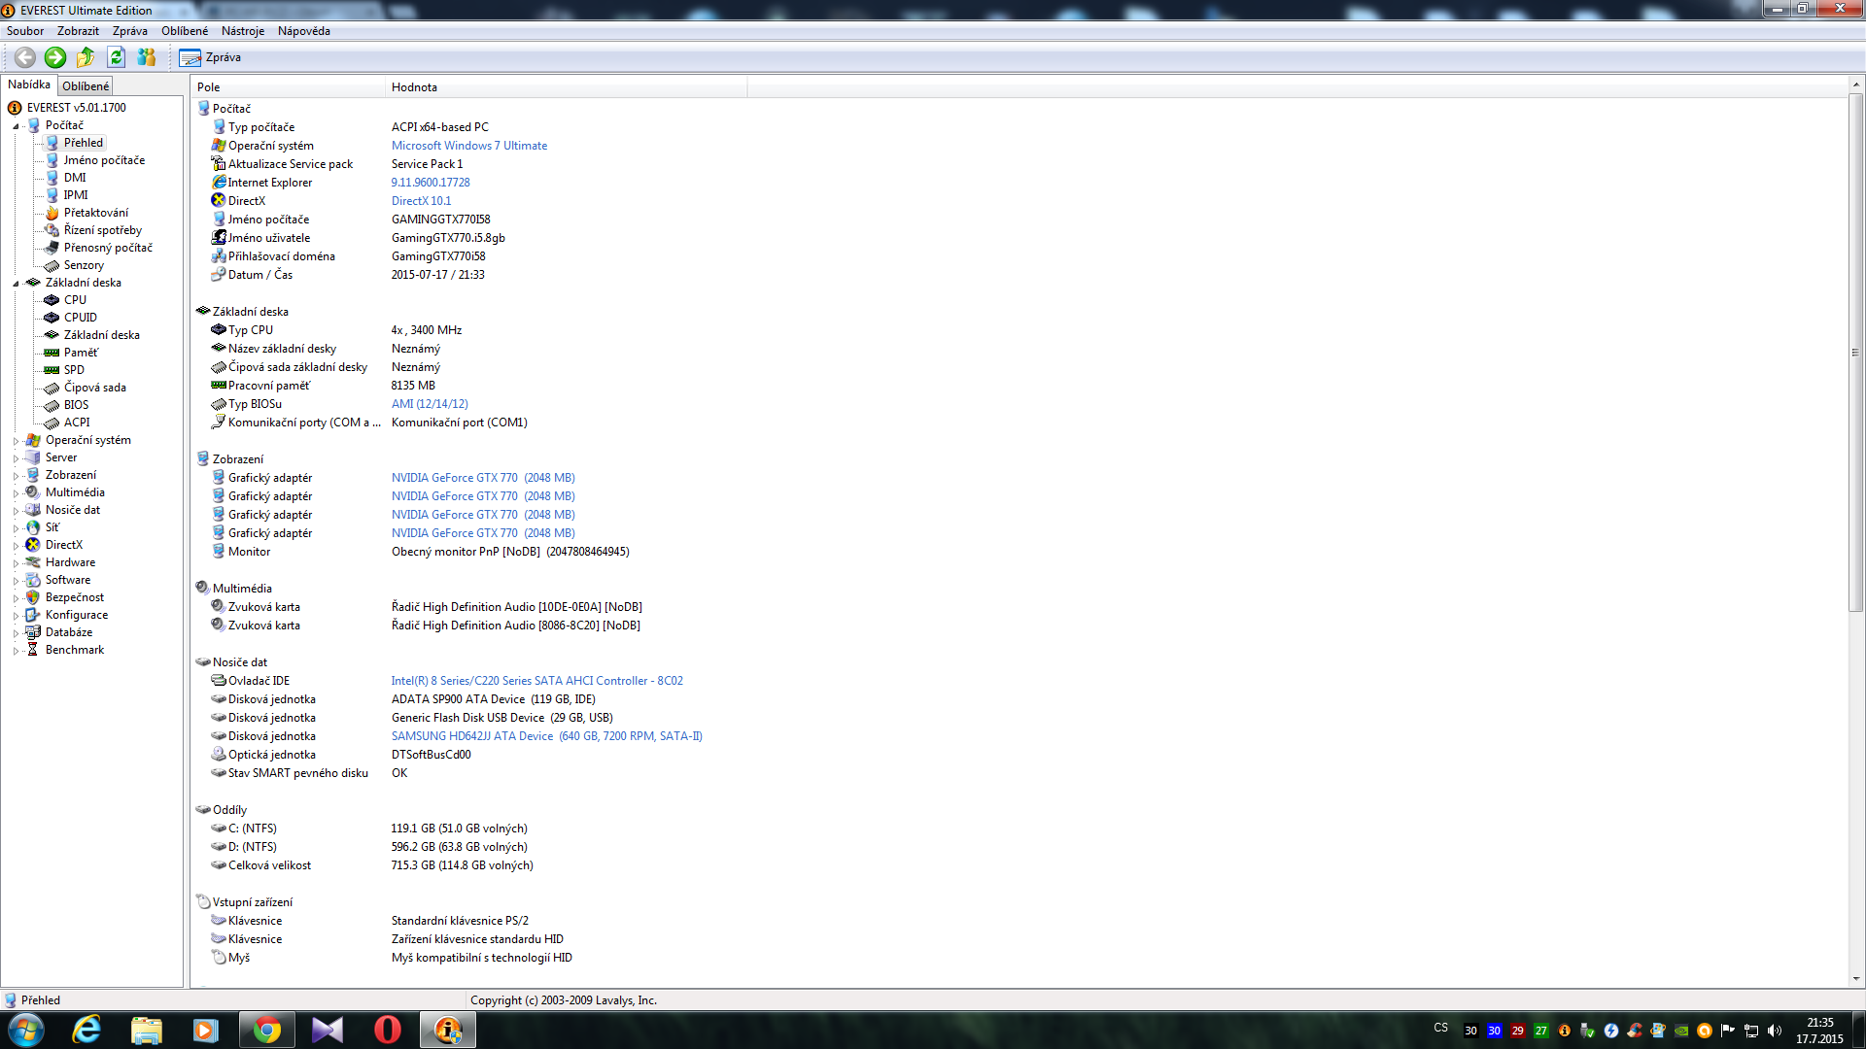Select the Přetaktování flame icon item
This screenshot has width=1866, height=1049.
[x=95, y=213]
